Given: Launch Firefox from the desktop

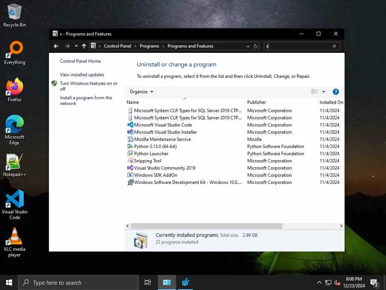Looking at the screenshot, I should click(15, 90).
